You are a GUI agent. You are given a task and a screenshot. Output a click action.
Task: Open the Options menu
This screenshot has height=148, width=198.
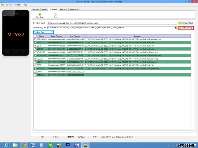pyautogui.click(x=9, y=5)
